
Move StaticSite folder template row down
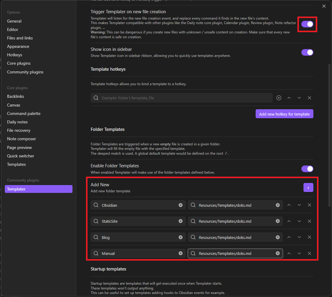click(x=299, y=221)
